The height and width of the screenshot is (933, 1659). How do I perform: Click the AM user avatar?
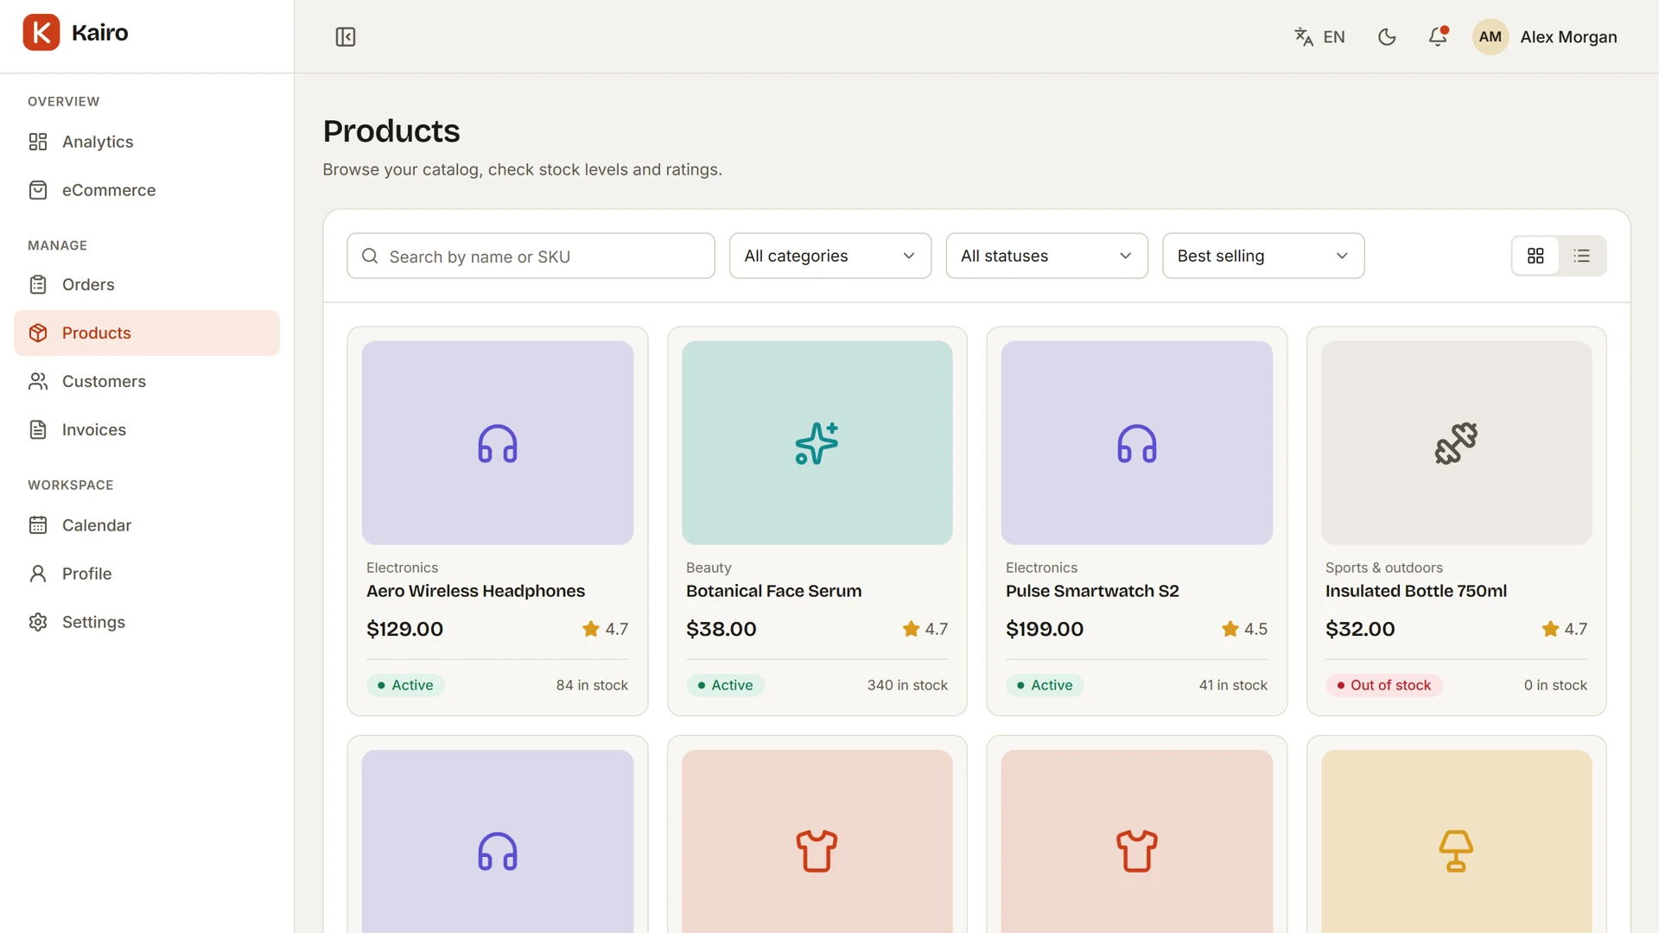(x=1491, y=37)
